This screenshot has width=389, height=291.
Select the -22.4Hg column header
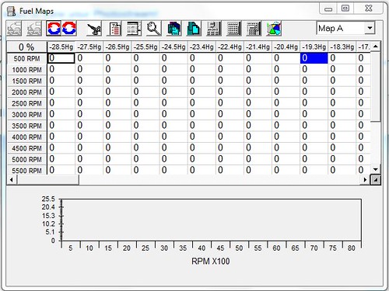[230, 47]
